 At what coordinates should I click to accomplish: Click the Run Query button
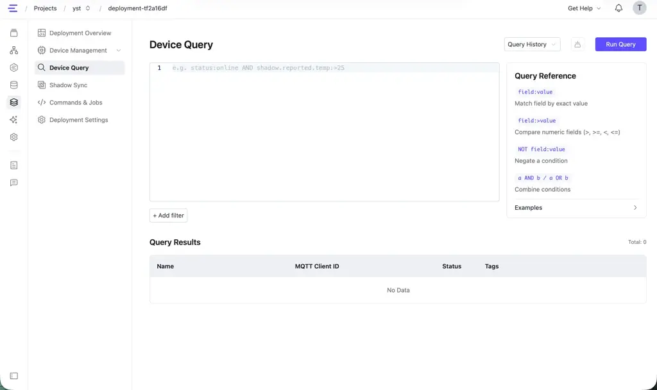(620, 44)
